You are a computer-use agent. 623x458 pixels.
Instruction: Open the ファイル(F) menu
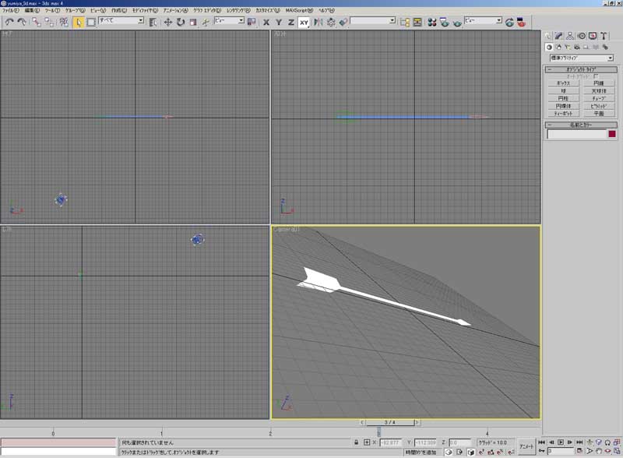pyautogui.click(x=11, y=10)
